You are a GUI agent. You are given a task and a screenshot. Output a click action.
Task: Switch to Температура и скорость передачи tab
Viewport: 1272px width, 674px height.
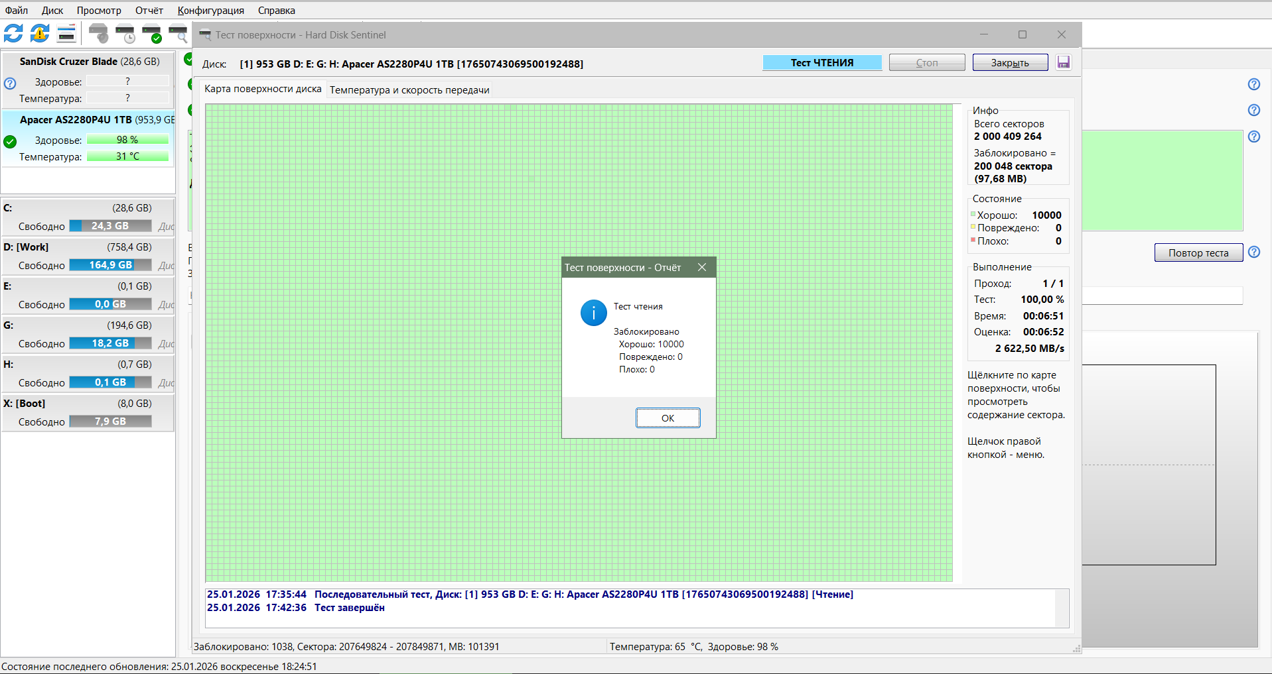click(x=409, y=89)
